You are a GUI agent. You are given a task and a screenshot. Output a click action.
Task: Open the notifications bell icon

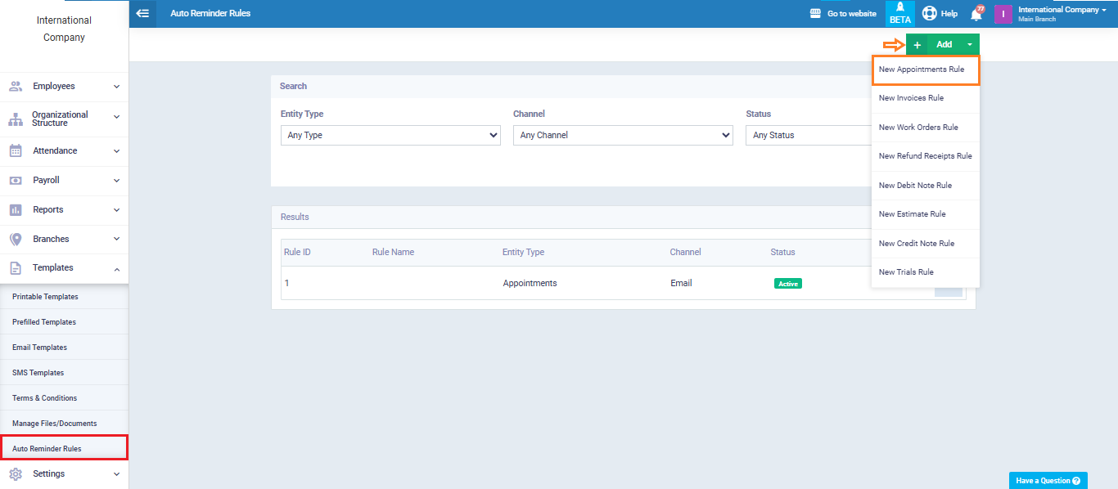pyautogui.click(x=976, y=14)
